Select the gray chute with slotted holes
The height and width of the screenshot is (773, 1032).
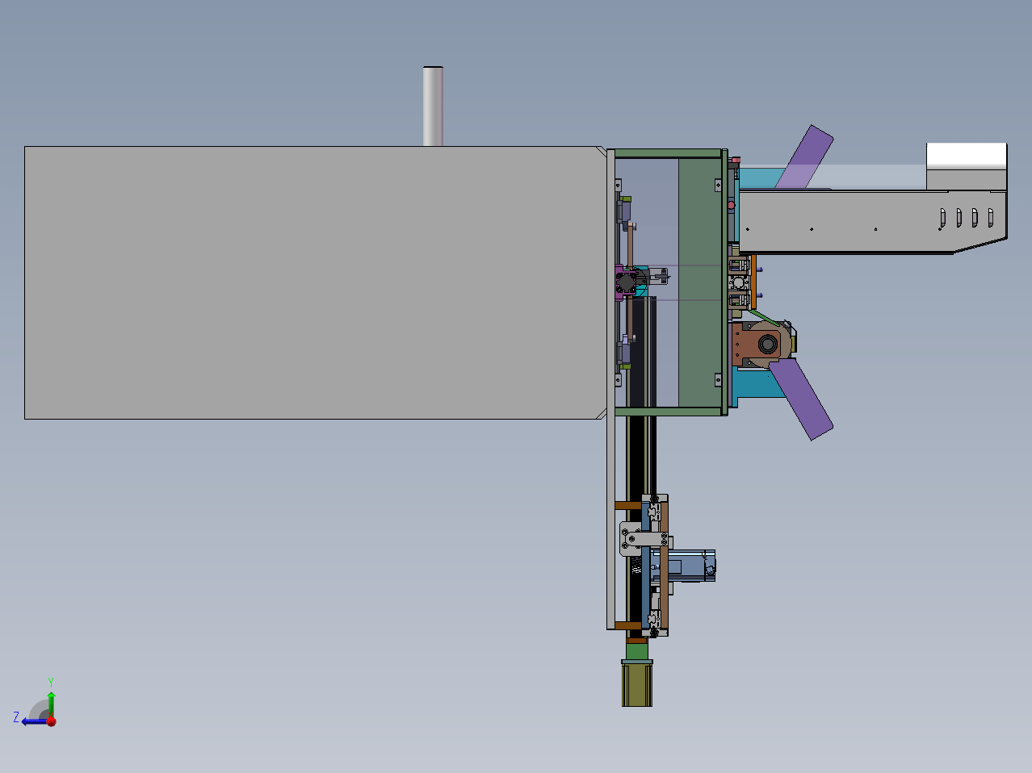(x=872, y=221)
